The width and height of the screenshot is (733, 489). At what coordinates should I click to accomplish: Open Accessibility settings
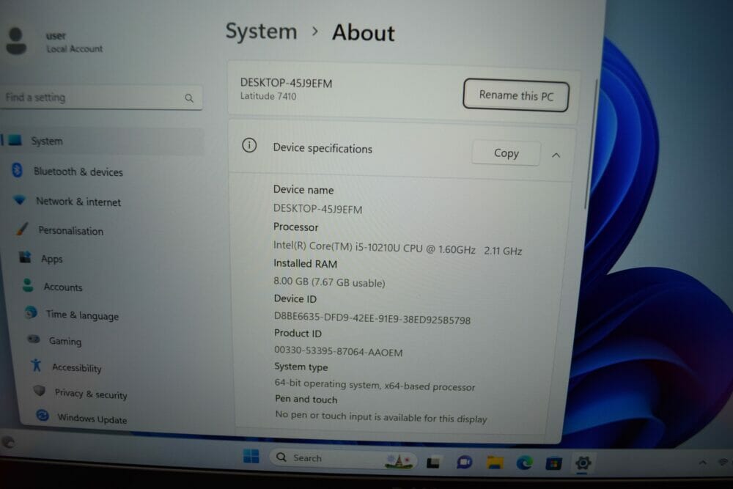click(x=77, y=368)
